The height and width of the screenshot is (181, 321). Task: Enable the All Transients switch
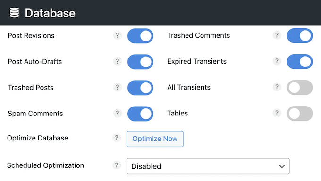tap(300, 88)
